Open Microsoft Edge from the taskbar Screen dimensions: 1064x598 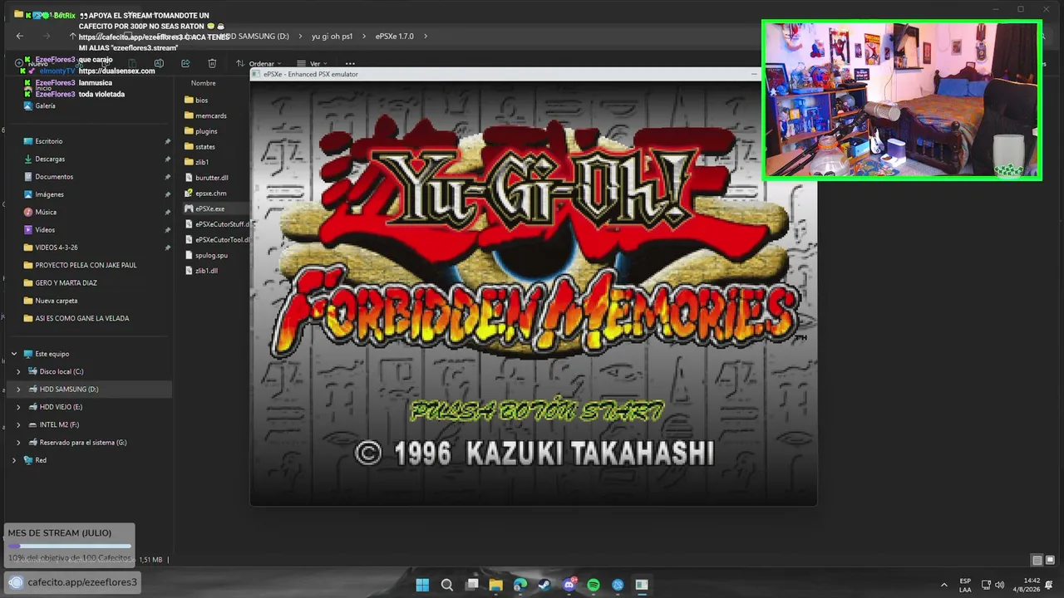pyautogui.click(x=520, y=585)
